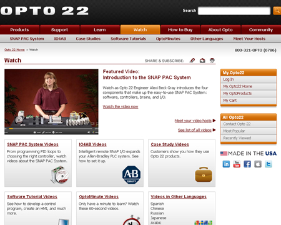Click into the Search text field

click(x=234, y=11)
